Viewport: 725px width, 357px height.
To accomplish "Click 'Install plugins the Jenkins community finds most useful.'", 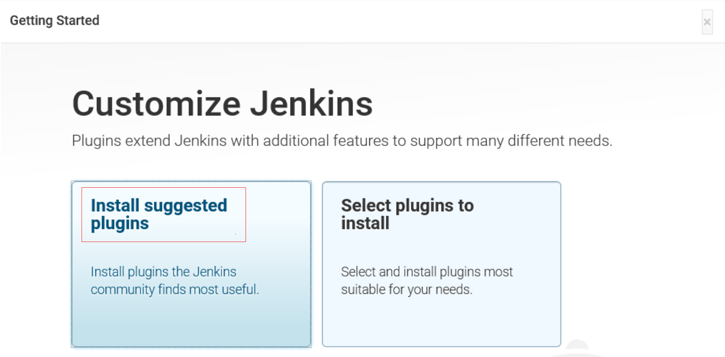I will [175, 280].
